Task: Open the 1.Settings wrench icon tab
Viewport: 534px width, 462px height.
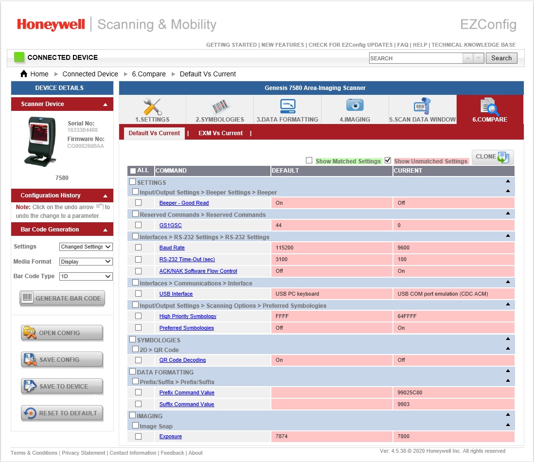Action: point(152,107)
